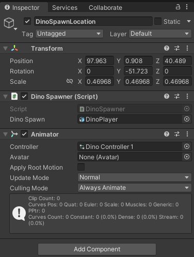The image size is (194, 257).
Task: Collapse the Transform component foldout
Action: (x=6, y=49)
